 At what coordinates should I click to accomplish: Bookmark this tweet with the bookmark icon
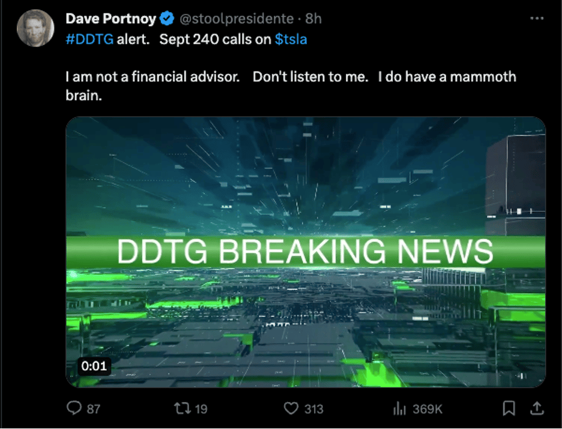509,408
